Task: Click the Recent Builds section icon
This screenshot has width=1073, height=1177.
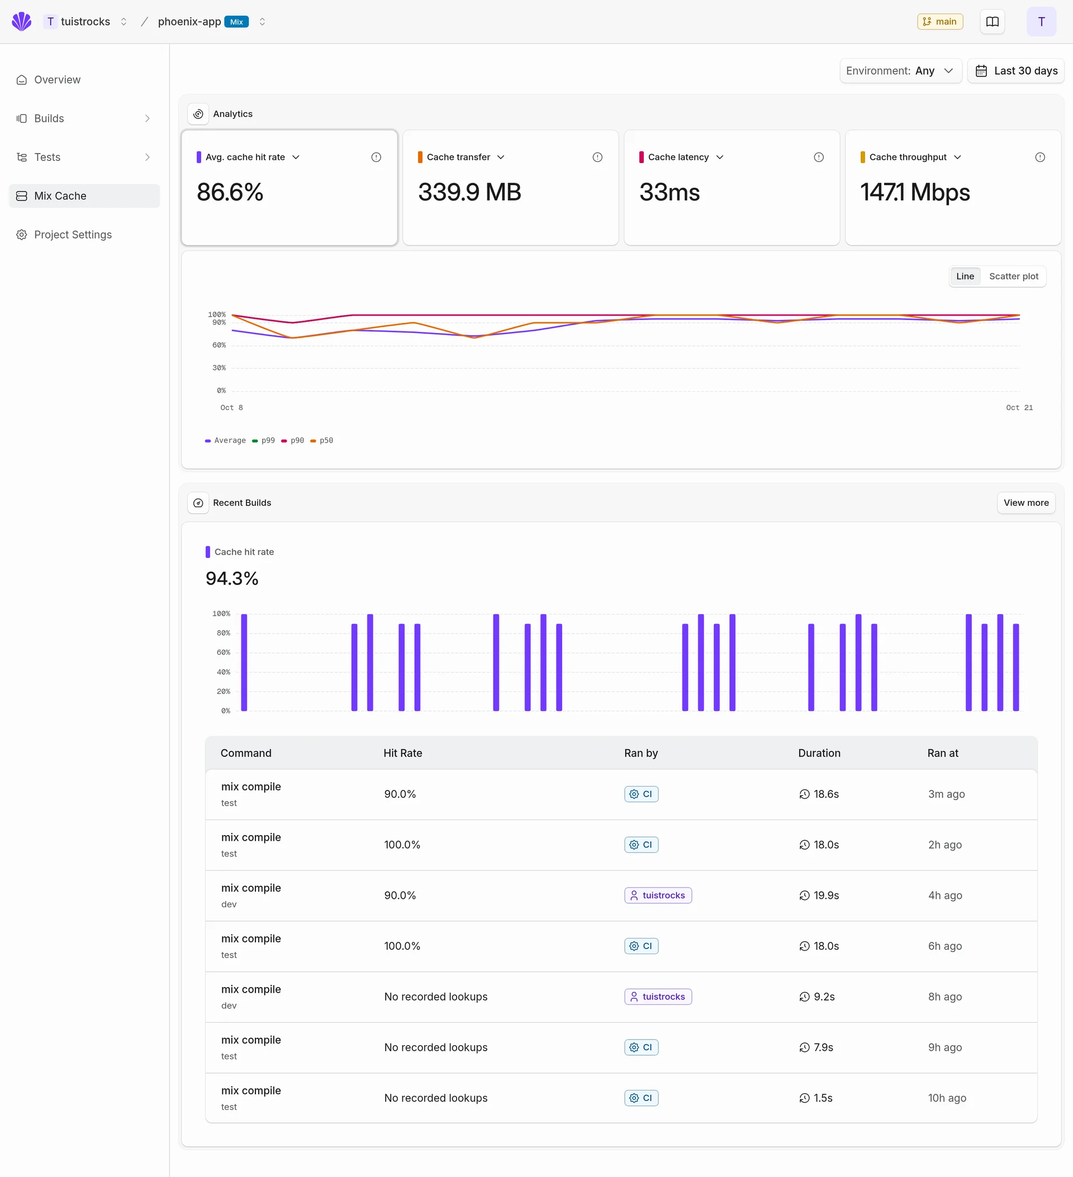Action: tap(198, 503)
